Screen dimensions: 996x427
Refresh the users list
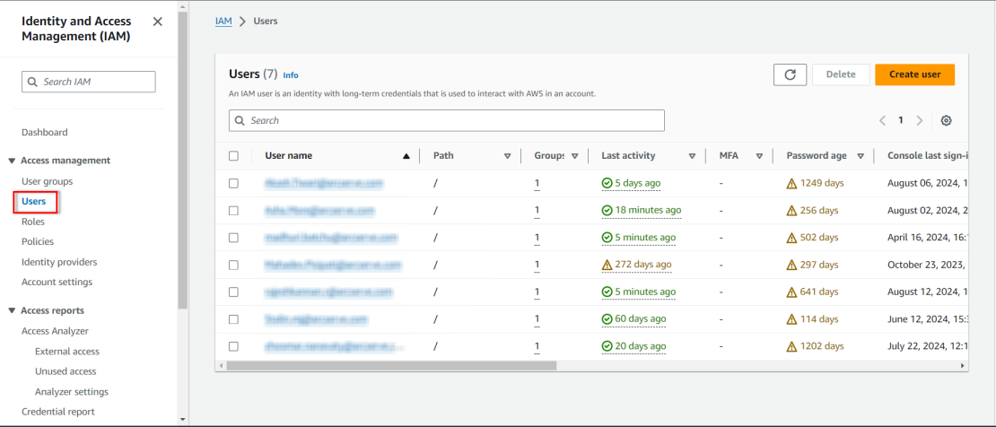click(x=791, y=74)
